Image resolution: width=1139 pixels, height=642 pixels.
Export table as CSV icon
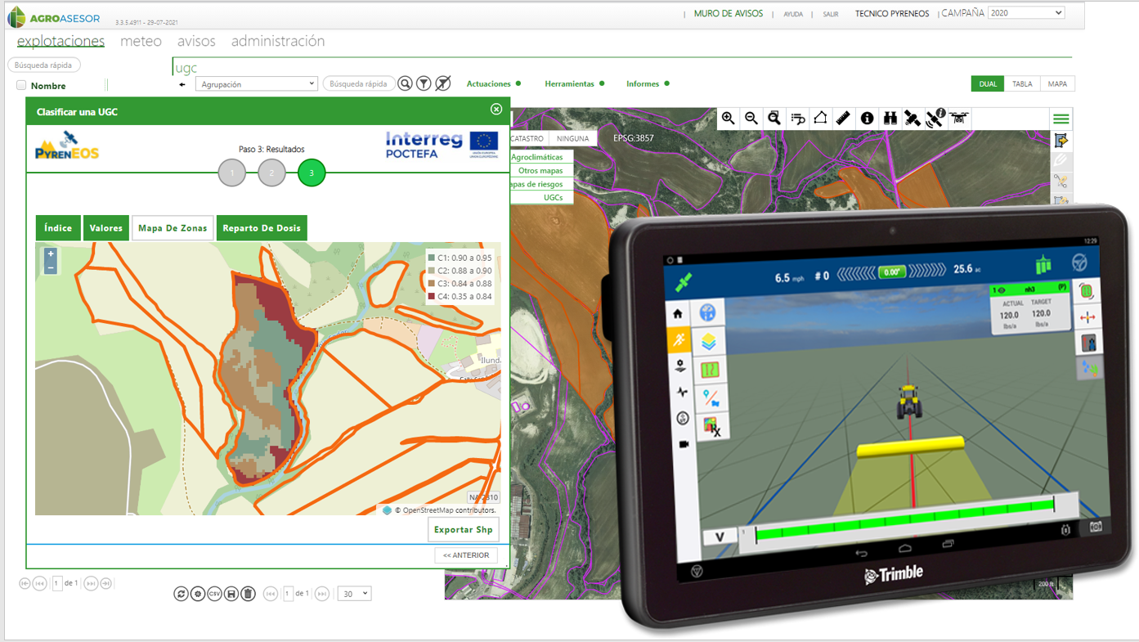[214, 594]
